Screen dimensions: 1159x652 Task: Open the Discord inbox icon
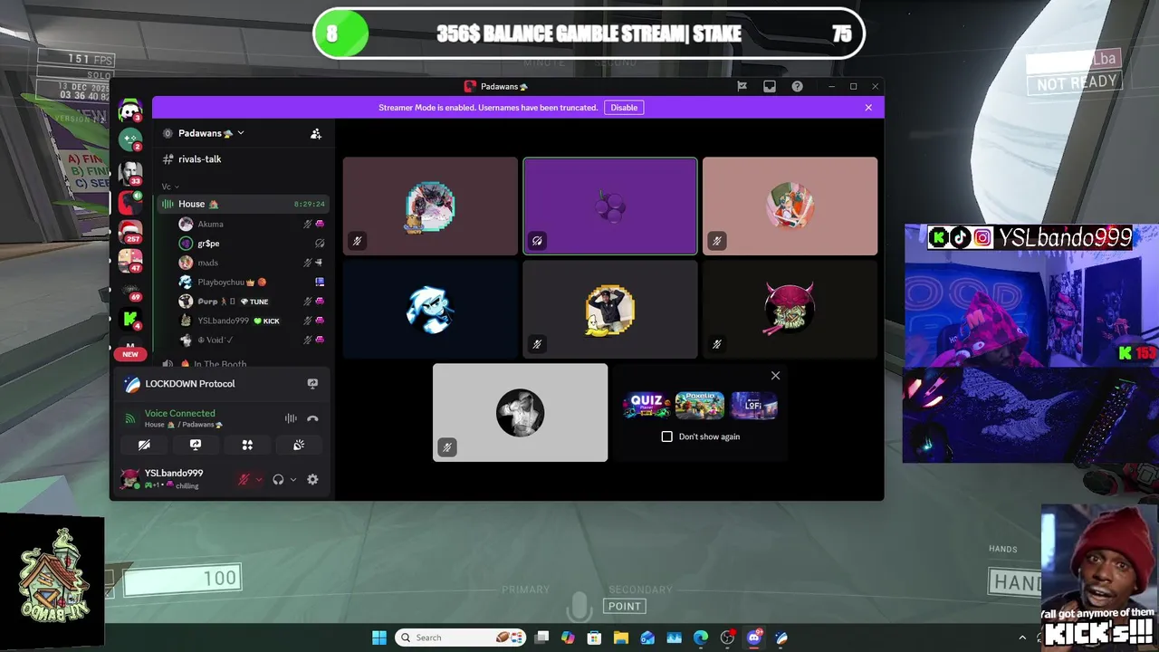point(770,86)
